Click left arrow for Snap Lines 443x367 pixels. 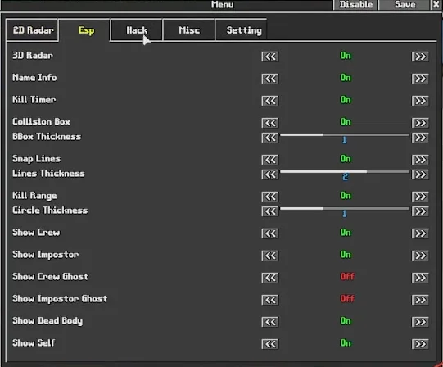click(x=270, y=160)
